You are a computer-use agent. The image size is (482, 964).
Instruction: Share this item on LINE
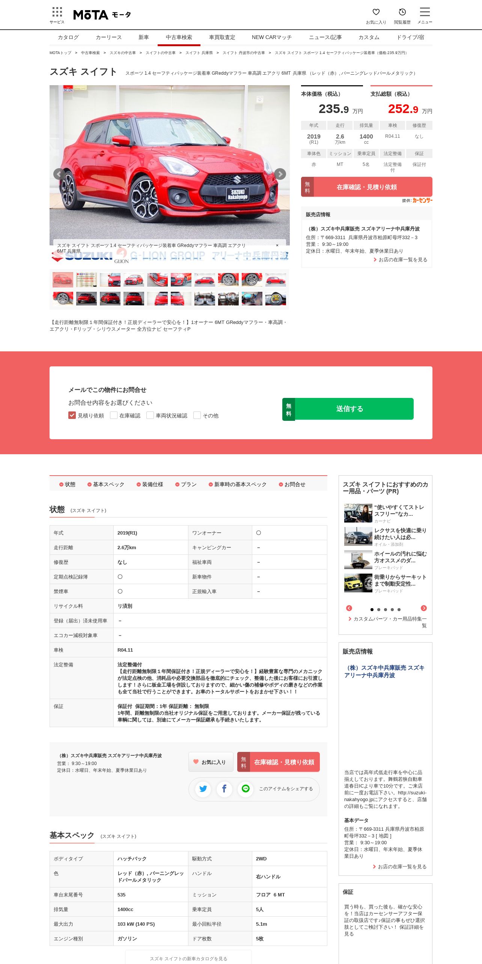[246, 789]
